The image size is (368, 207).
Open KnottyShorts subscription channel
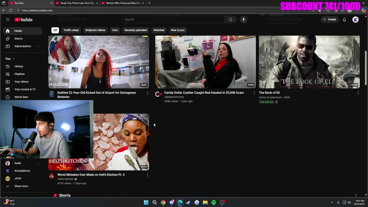22,171
